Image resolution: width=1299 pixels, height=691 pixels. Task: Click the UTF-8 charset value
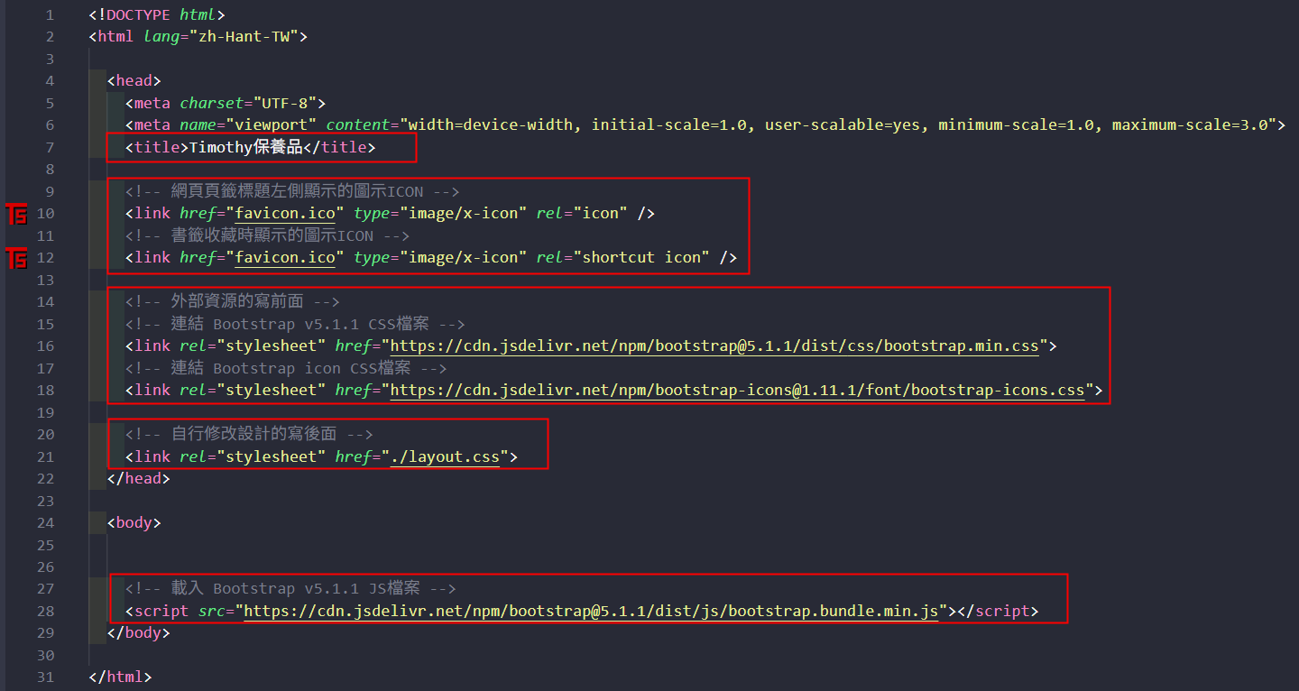pyautogui.click(x=285, y=103)
